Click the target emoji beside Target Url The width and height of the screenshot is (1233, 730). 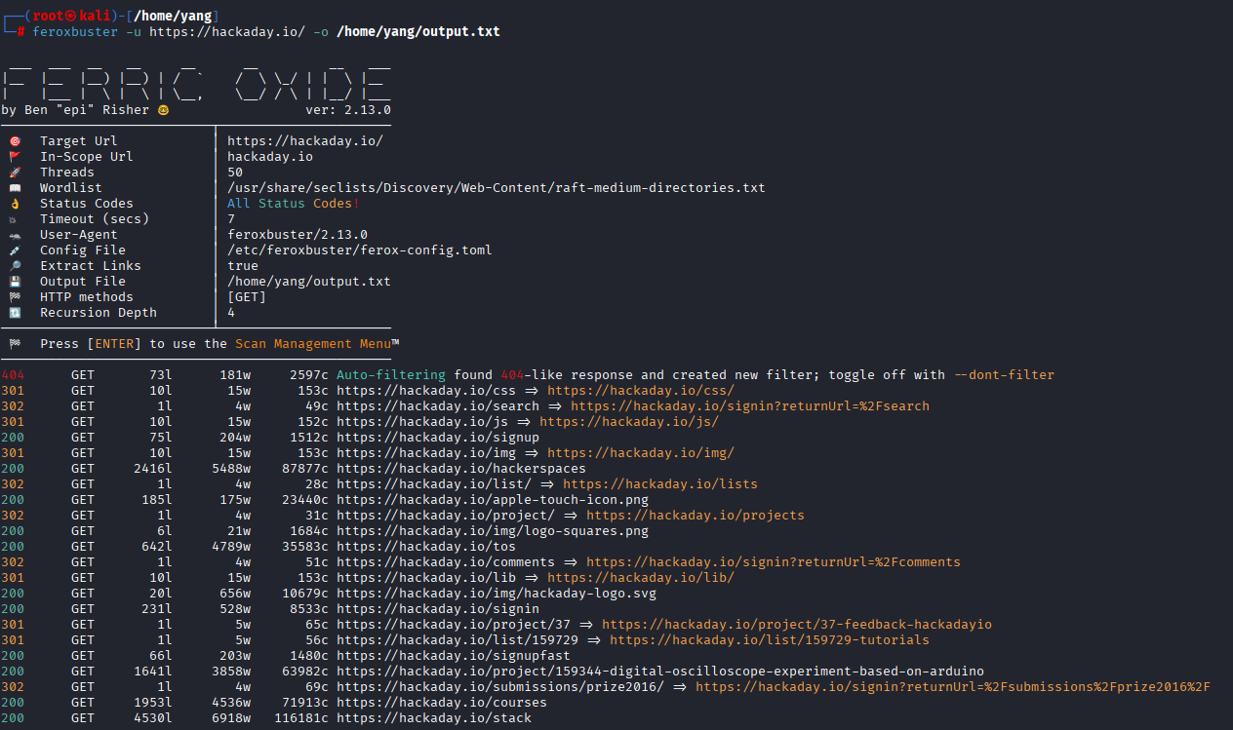[x=15, y=141]
